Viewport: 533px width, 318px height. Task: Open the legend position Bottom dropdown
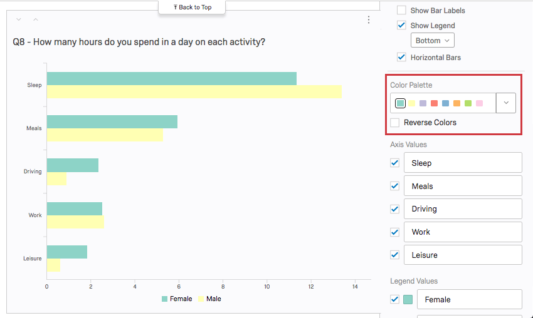point(432,41)
